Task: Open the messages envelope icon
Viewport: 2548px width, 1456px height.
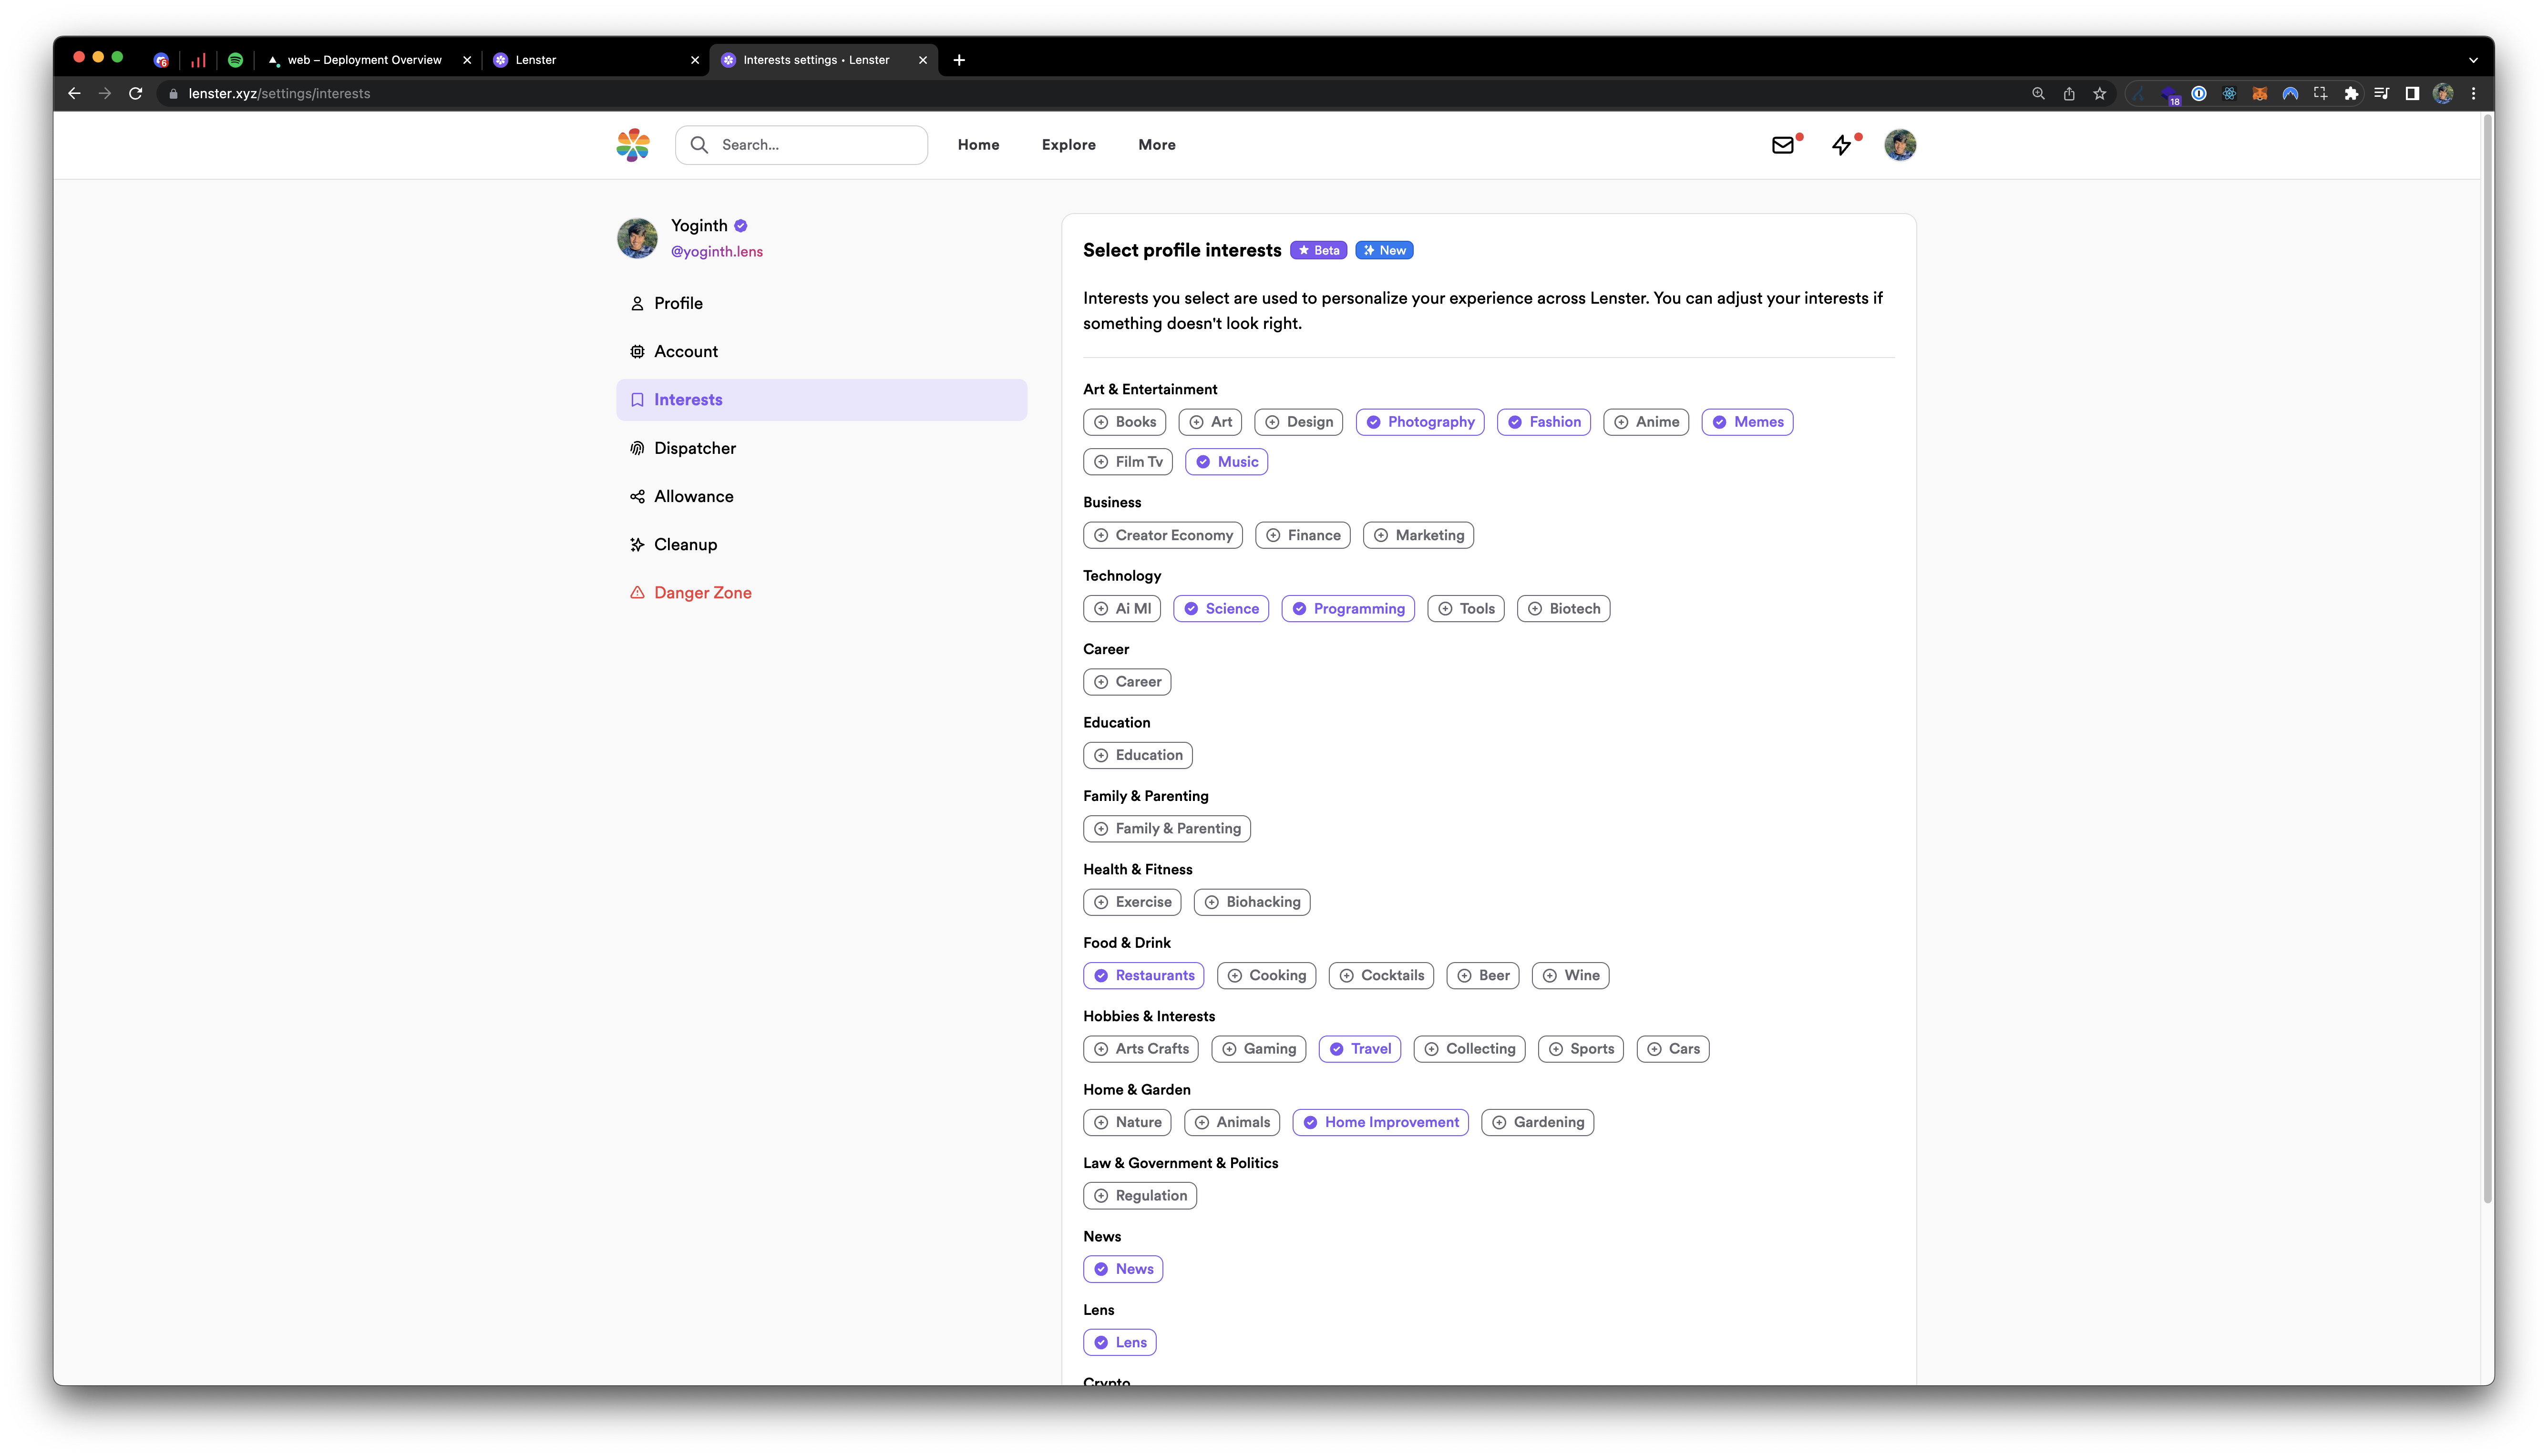Action: pyautogui.click(x=1783, y=145)
